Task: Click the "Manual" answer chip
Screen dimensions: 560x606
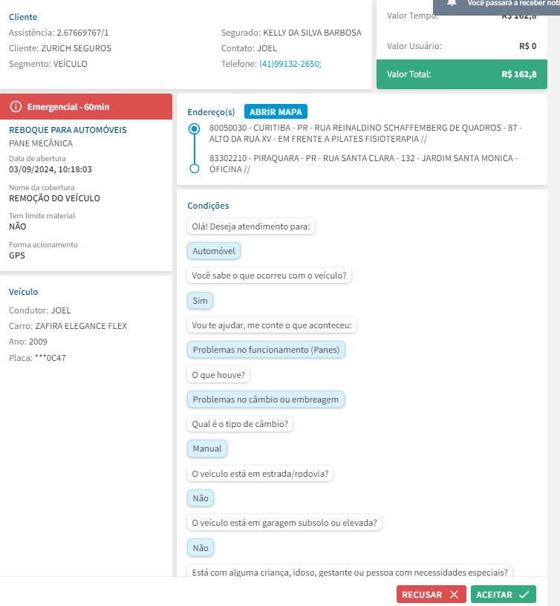Action: [207, 449]
